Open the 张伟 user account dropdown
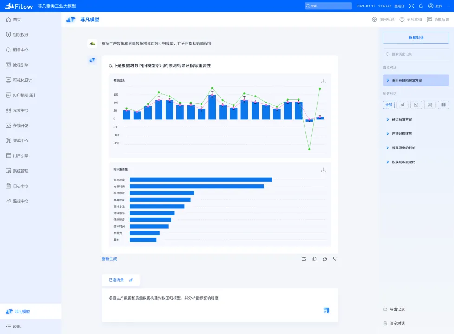 pyautogui.click(x=439, y=6)
